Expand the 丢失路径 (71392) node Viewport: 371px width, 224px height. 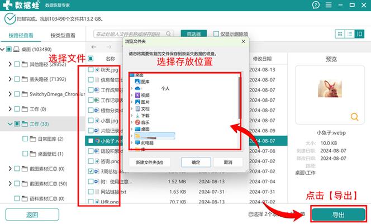click(x=10, y=79)
